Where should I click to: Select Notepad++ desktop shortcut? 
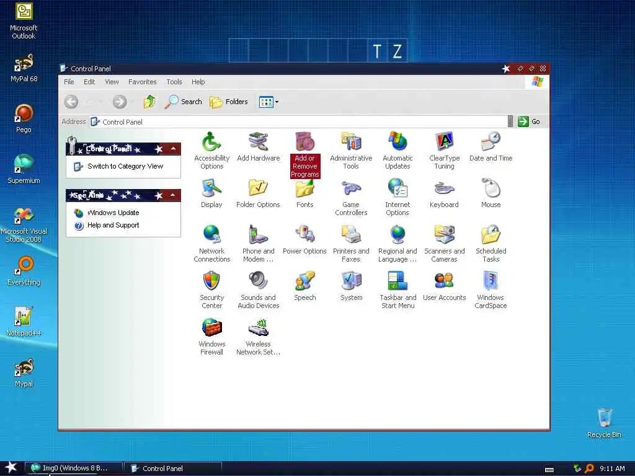click(24, 322)
